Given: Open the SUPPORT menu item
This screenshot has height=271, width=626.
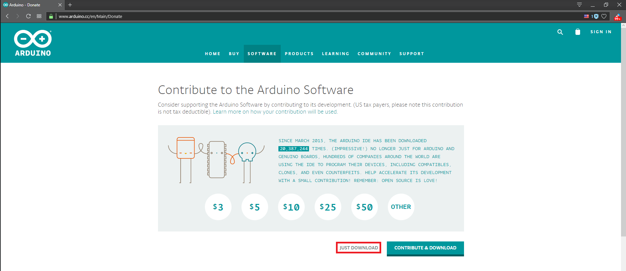Looking at the screenshot, I should [x=412, y=54].
